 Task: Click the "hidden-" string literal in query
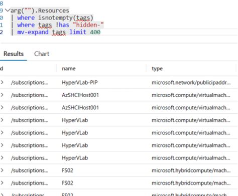[88, 25]
